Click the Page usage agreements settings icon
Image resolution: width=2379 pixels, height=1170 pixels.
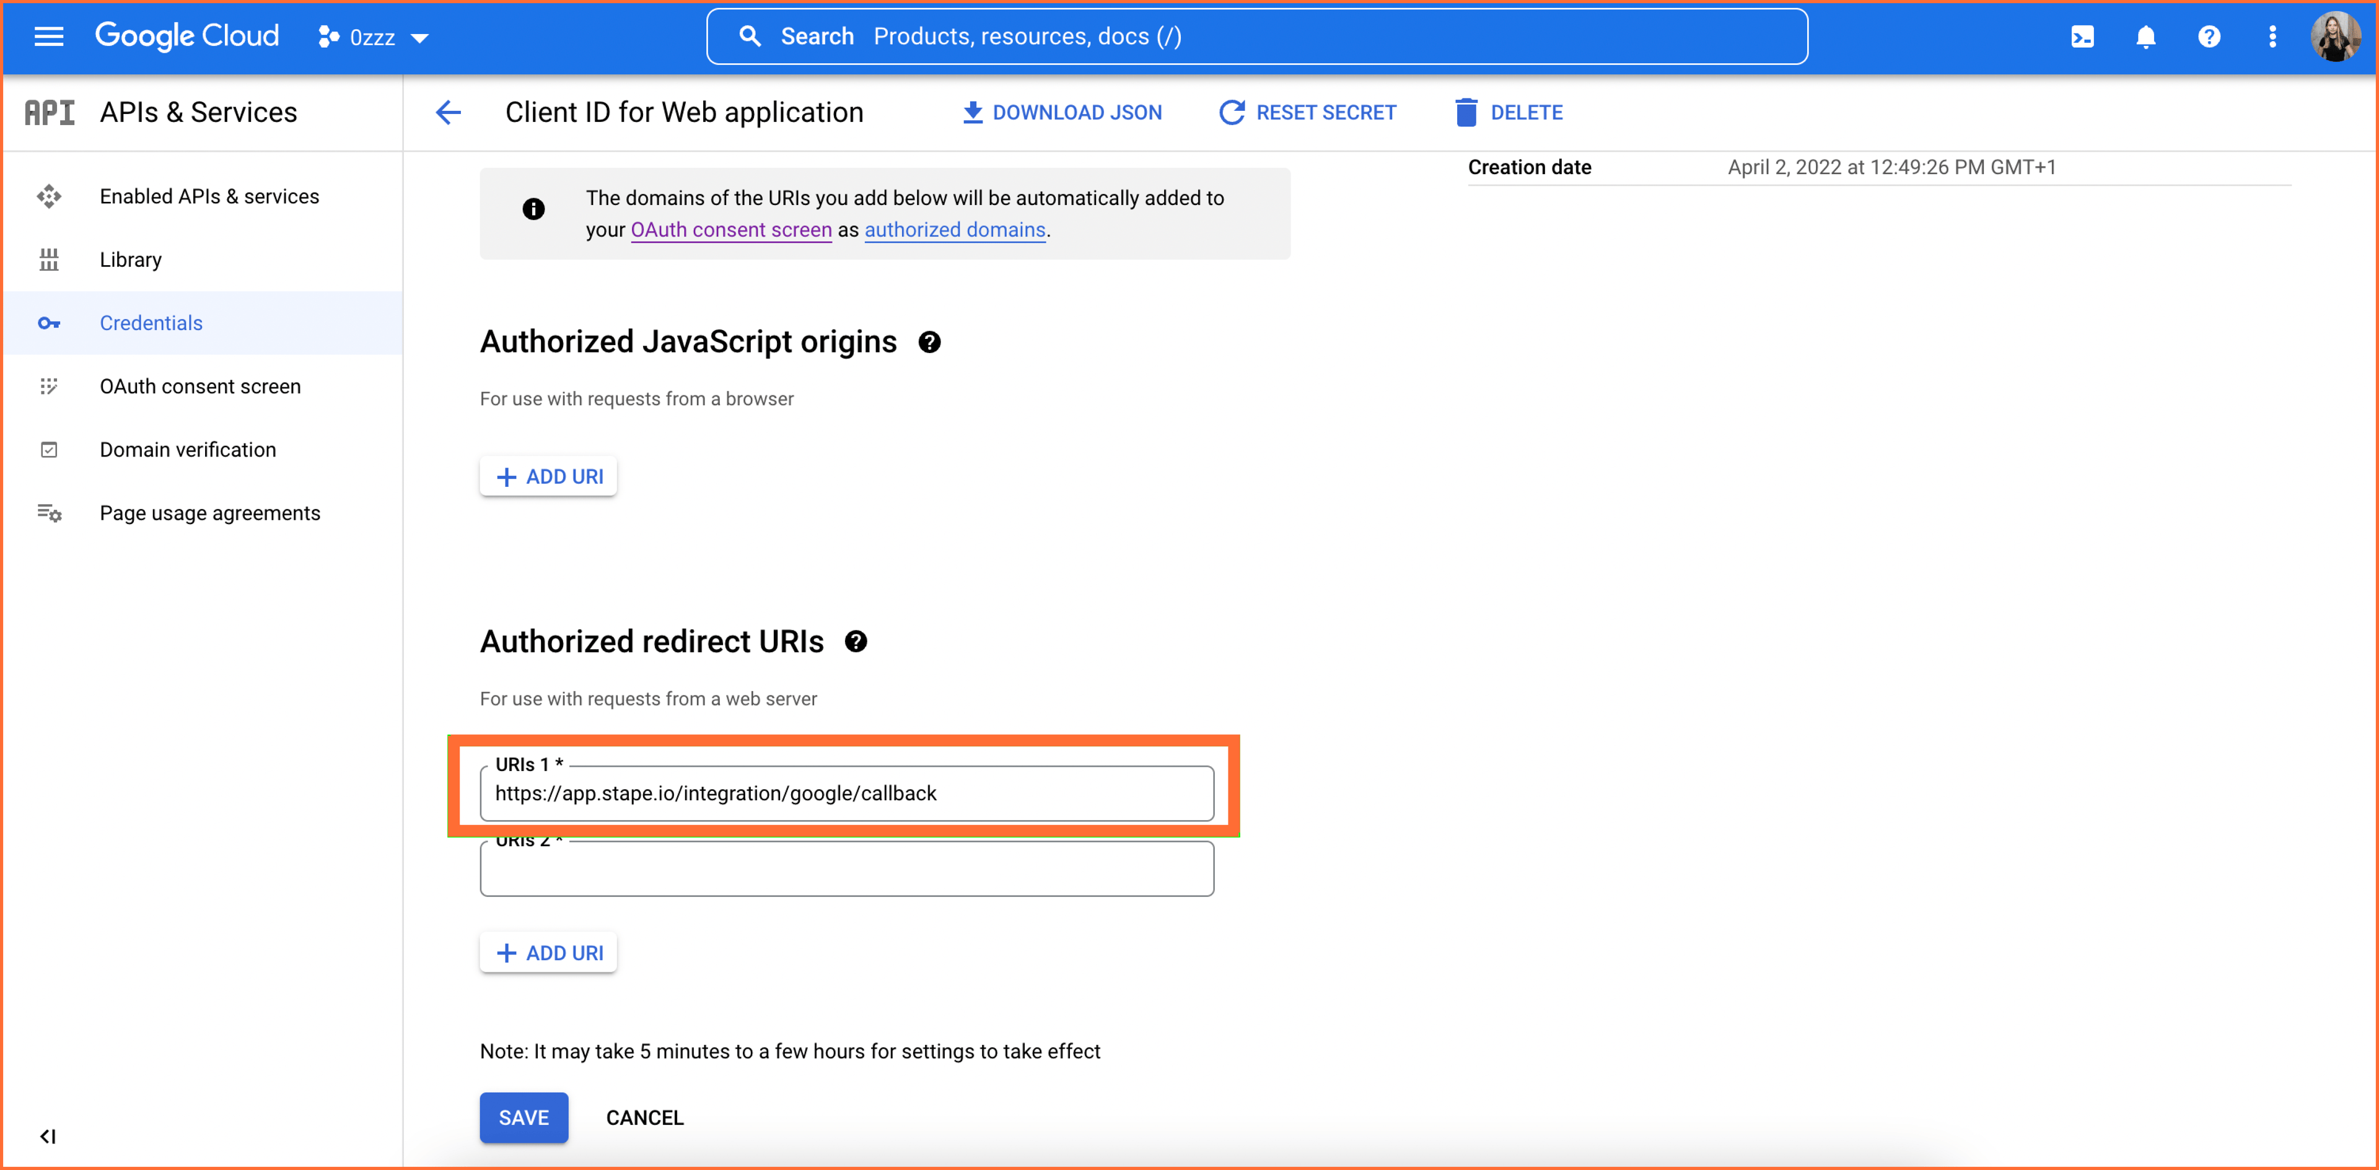pos(49,512)
